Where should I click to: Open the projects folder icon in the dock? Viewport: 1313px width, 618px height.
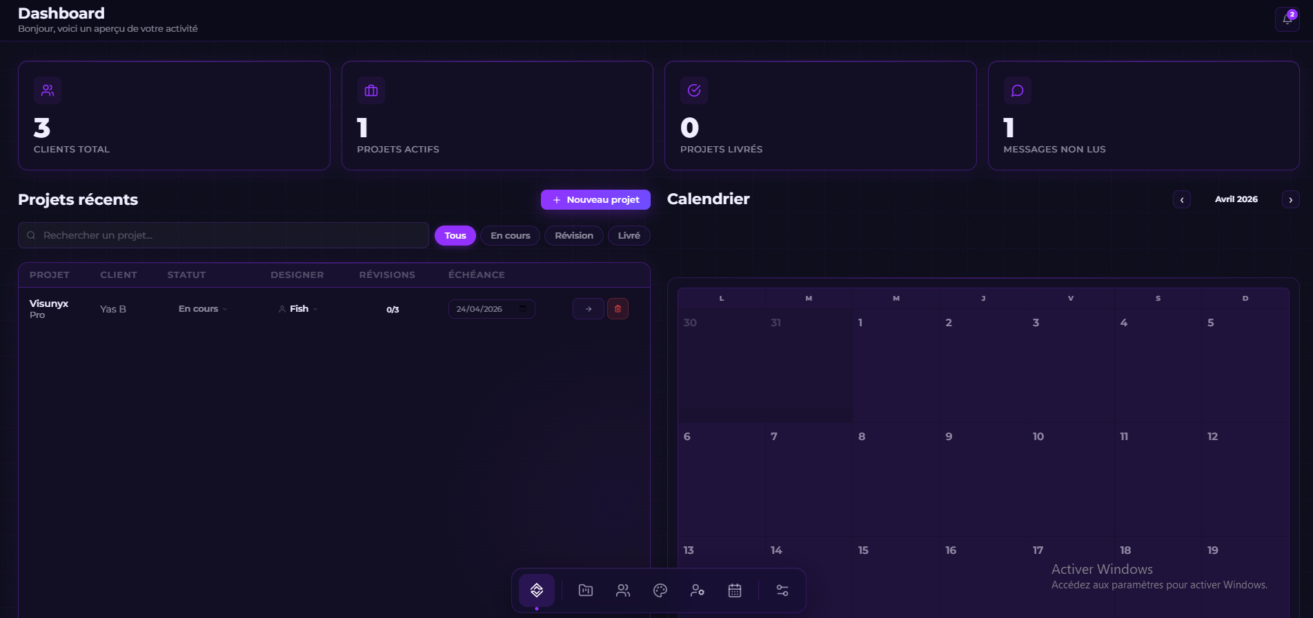click(x=586, y=590)
